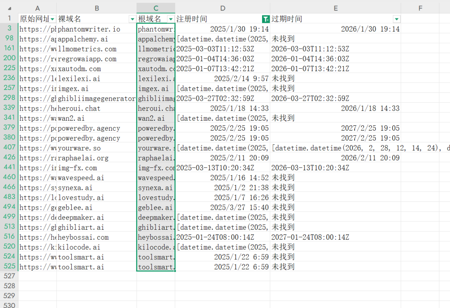Viewport: 450px width, 308px height.
Task: Click the 过期时间 header cell
Action: [x=335, y=19]
